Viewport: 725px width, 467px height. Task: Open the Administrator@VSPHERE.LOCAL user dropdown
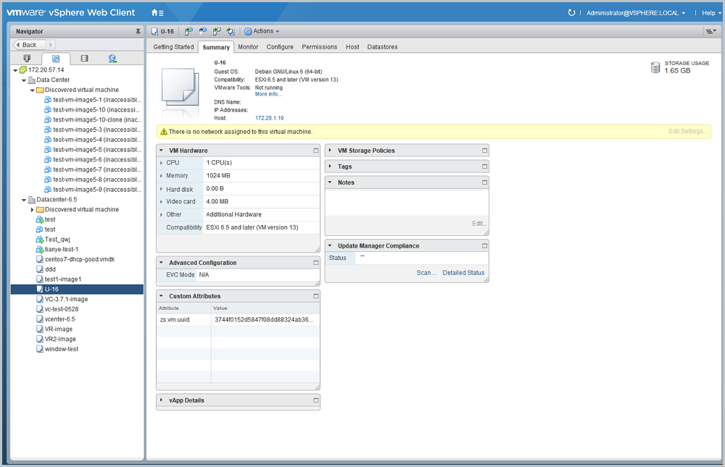(x=636, y=13)
